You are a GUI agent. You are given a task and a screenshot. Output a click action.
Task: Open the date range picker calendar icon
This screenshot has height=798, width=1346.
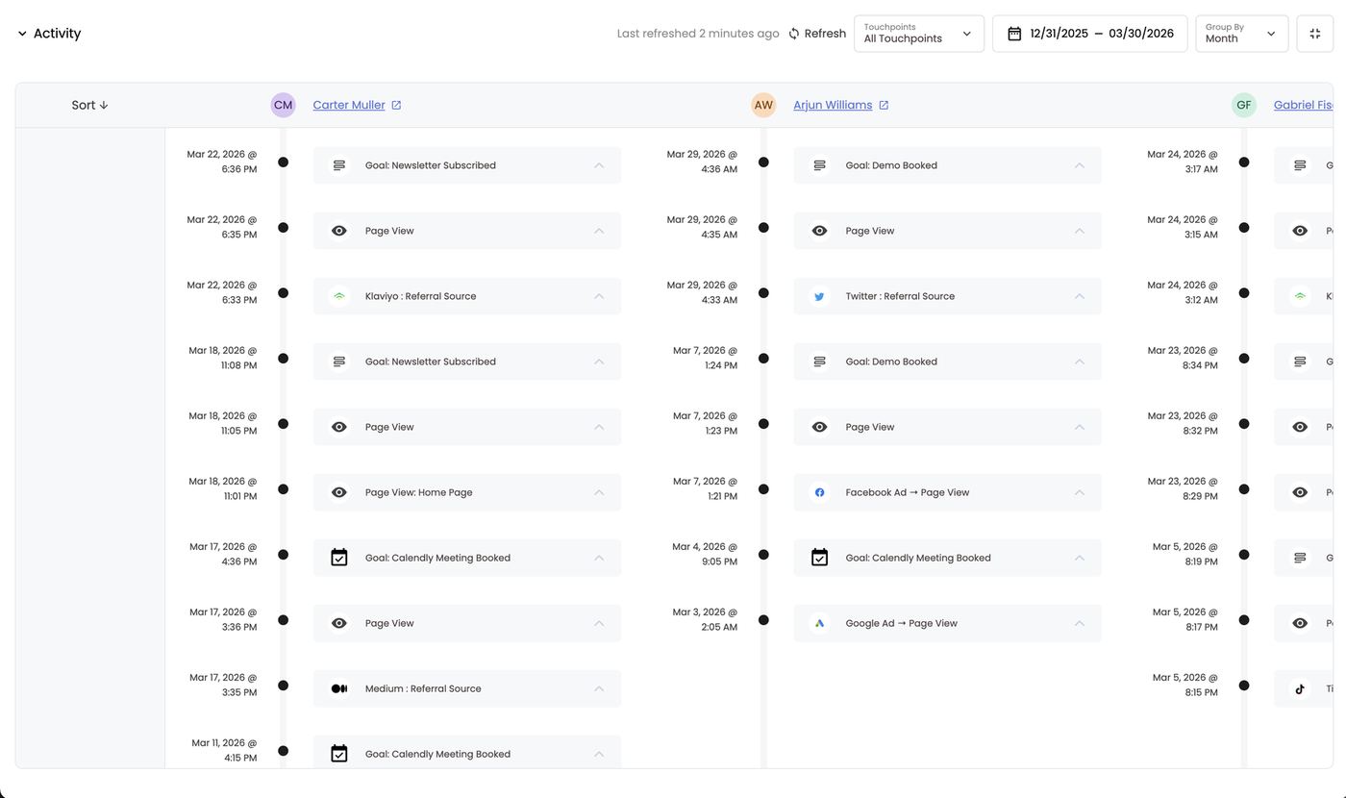(1014, 34)
